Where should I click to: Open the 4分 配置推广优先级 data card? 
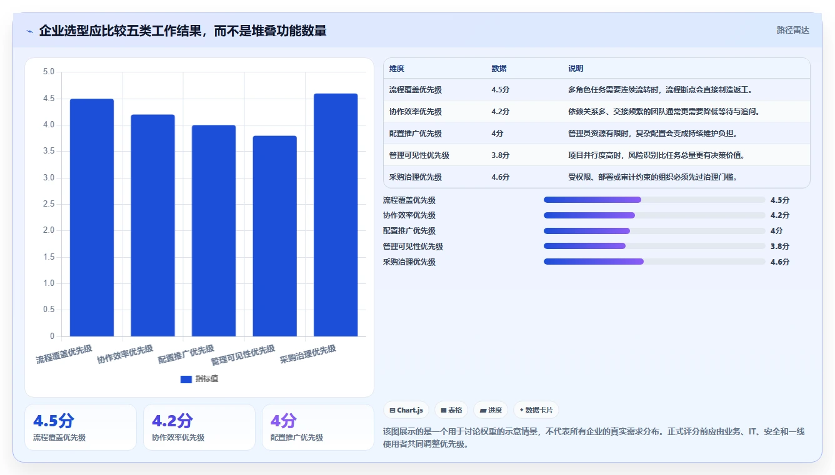pyautogui.click(x=318, y=427)
